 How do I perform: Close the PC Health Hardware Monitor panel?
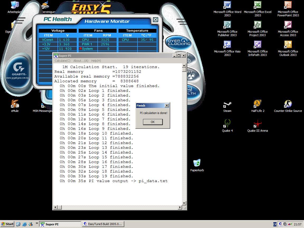[155, 20]
